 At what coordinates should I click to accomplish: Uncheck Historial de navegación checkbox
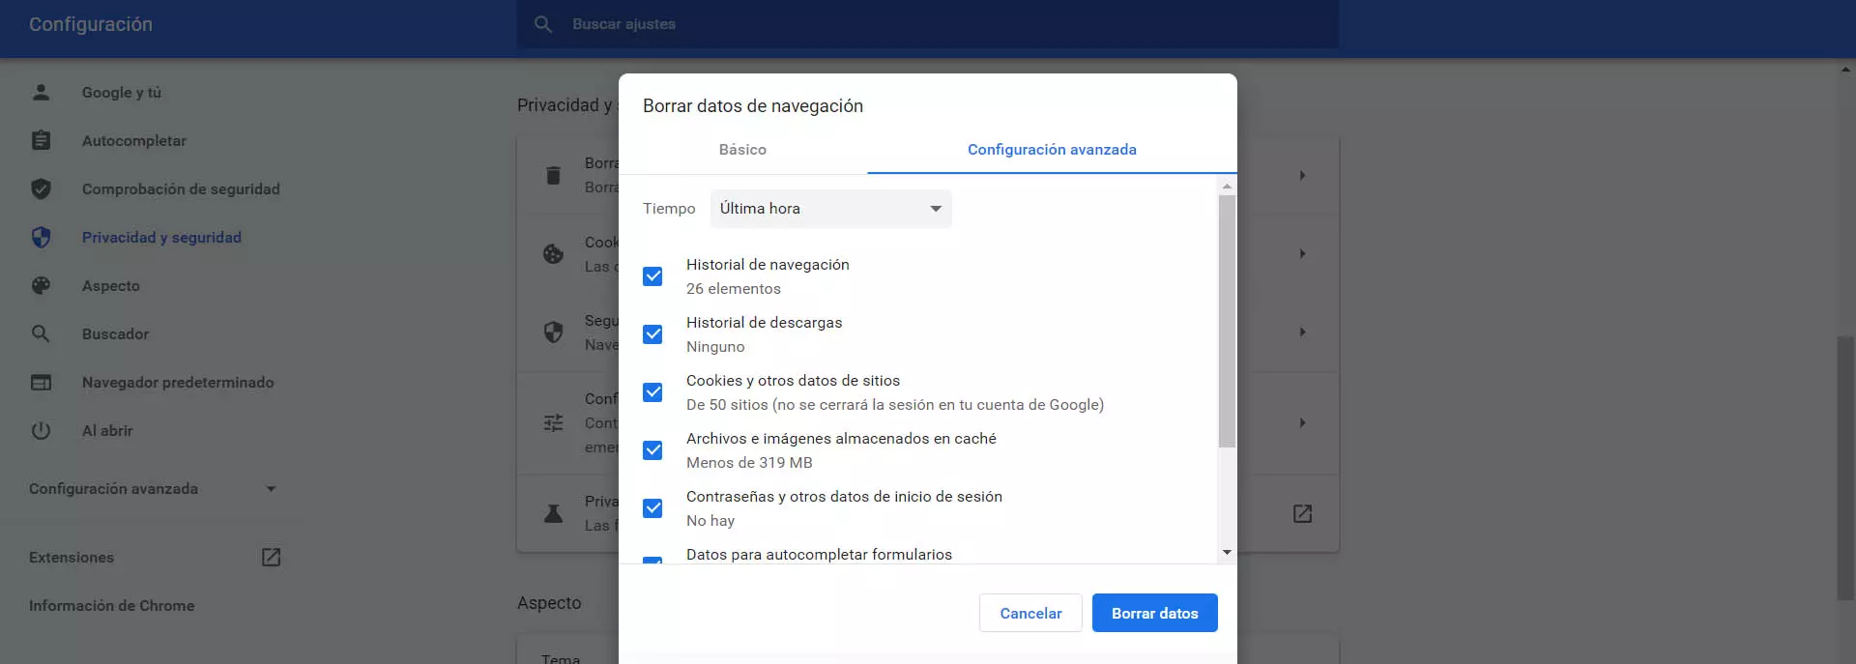coord(652,276)
